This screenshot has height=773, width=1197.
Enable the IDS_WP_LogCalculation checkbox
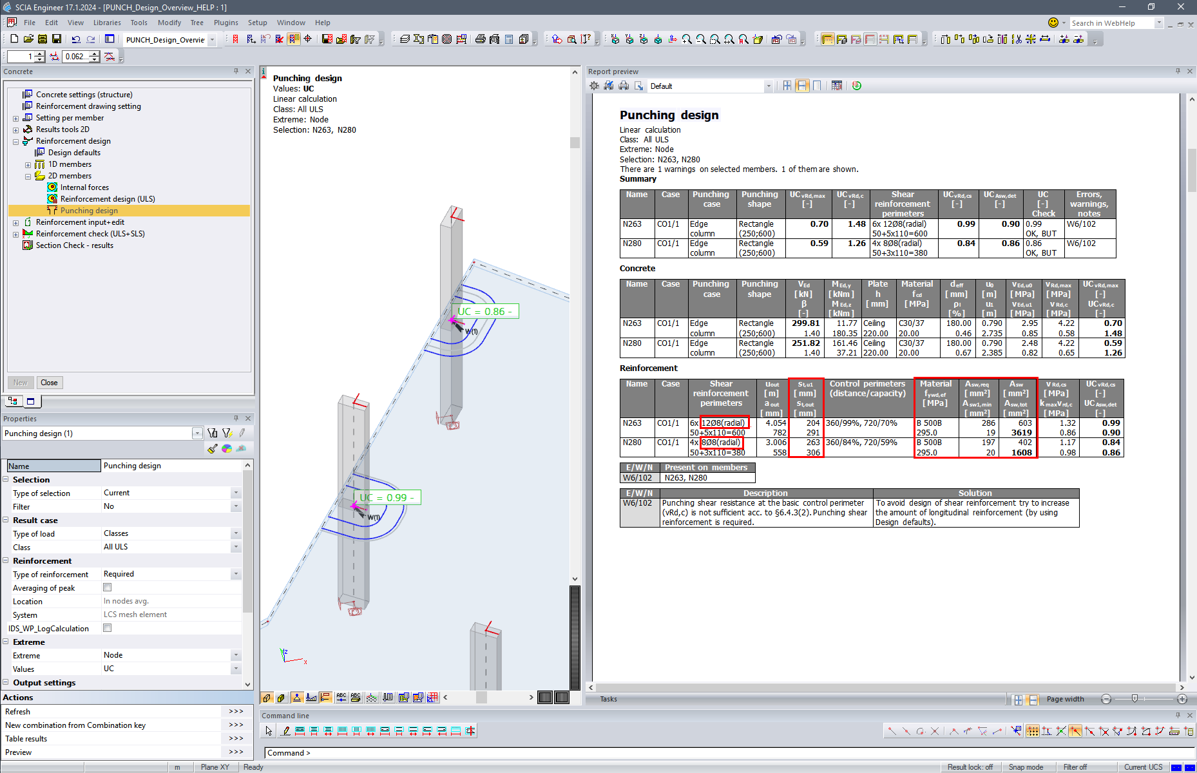[108, 628]
